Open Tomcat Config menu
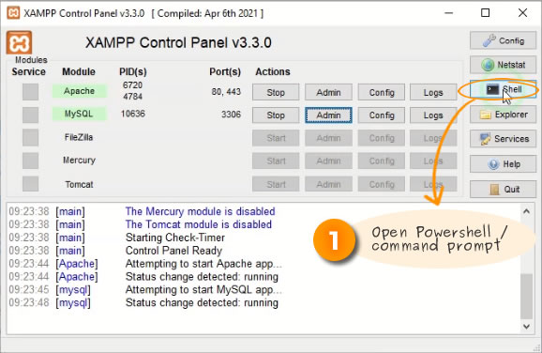 coord(382,184)
